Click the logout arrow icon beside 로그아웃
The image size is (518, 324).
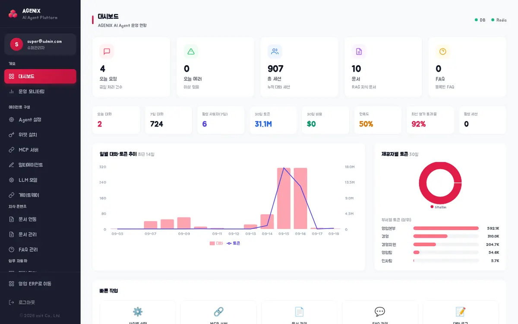tap(12, 302)
